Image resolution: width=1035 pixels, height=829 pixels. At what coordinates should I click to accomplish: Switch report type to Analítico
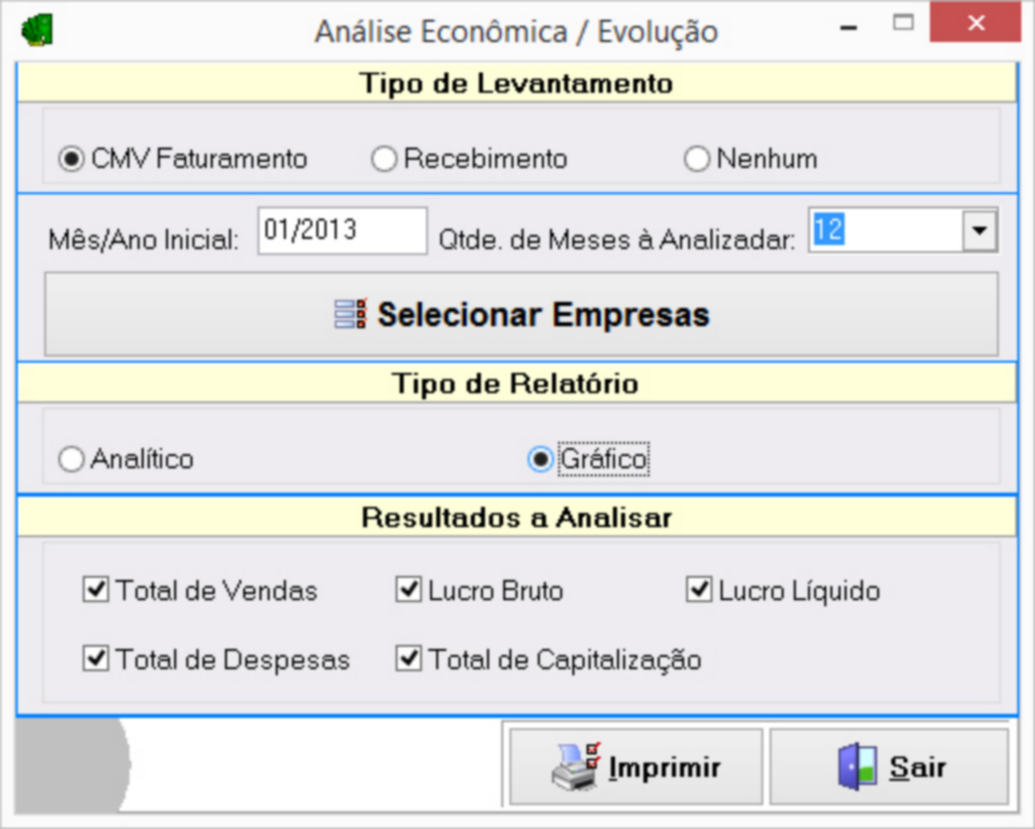[71, 459]
